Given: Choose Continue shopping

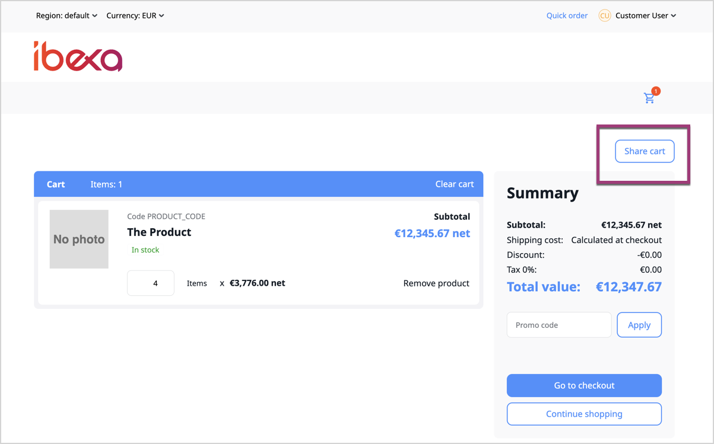Looking at the screenshot, I should [584, 414].
